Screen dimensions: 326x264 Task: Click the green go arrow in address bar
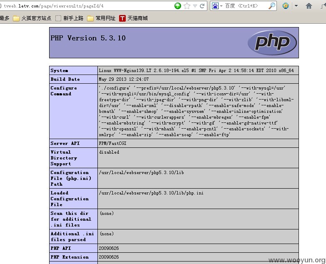coord(177,6)
